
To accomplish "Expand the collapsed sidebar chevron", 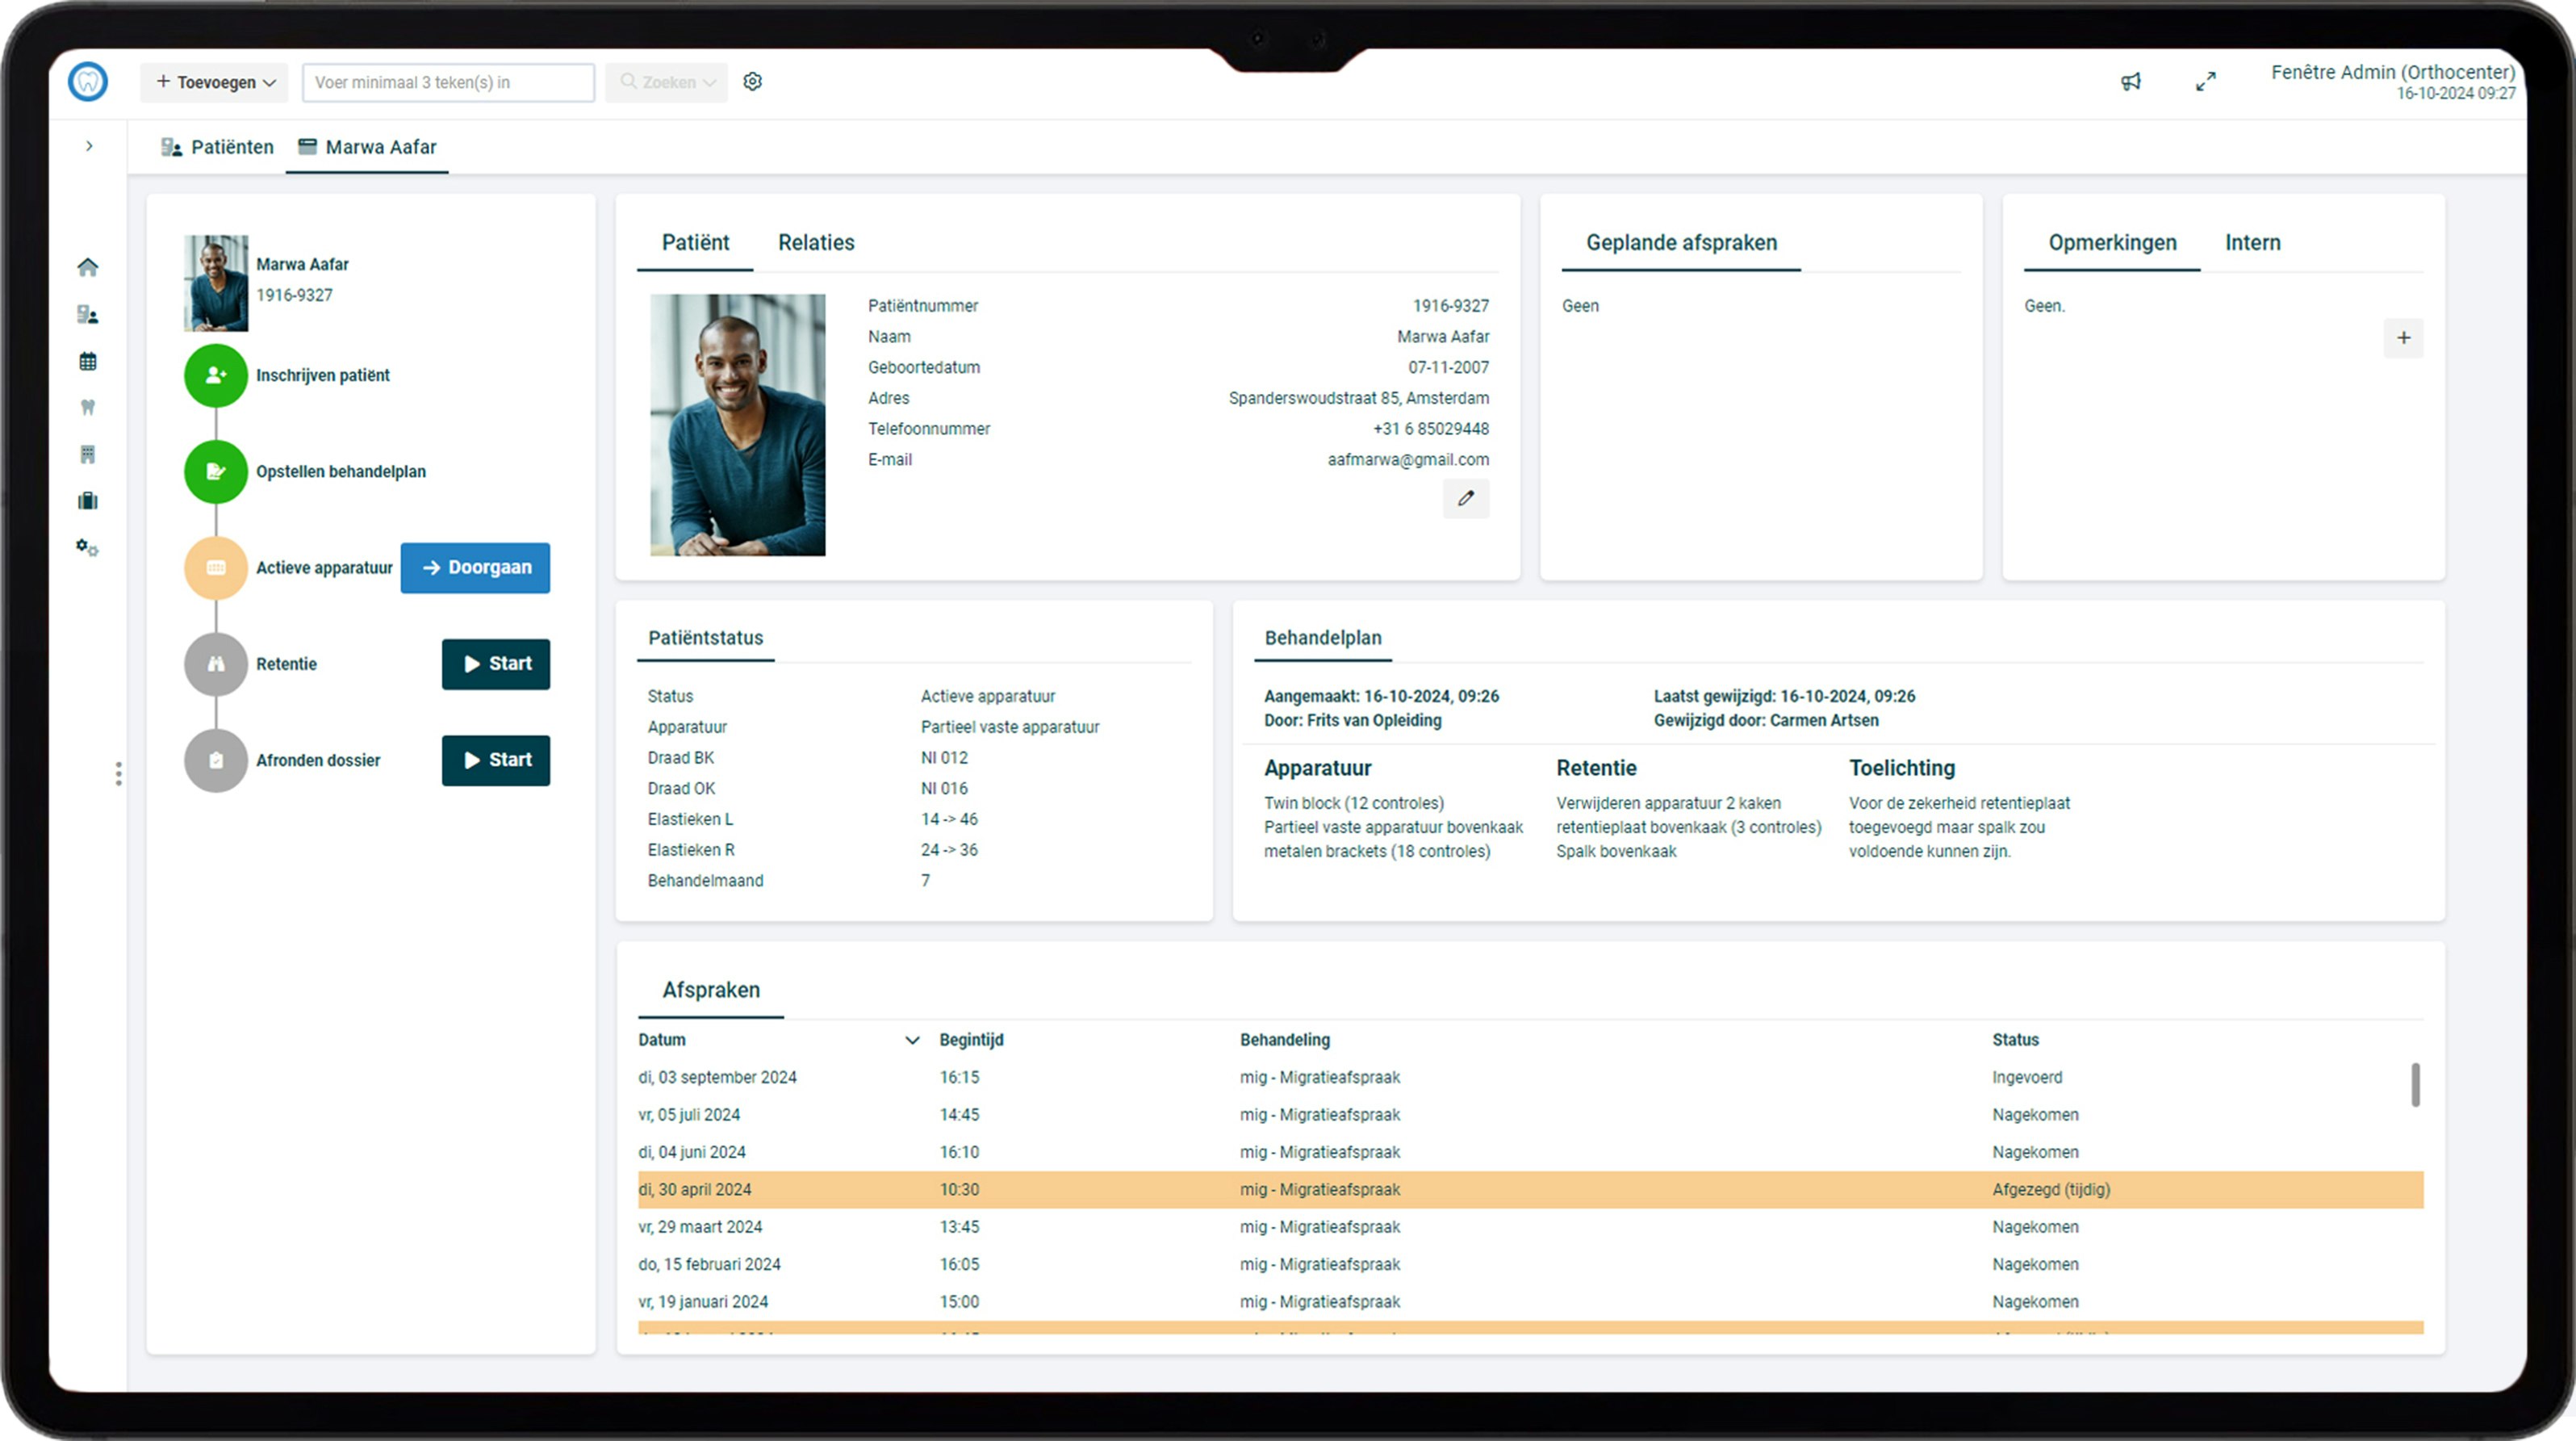I will click(x=89, y=146).
